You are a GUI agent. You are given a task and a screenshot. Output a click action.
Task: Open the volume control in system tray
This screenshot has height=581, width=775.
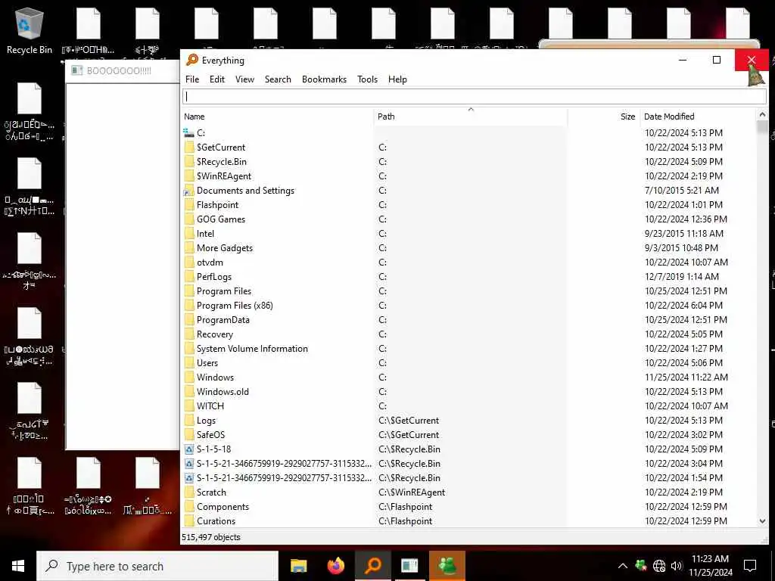(677, 566)
